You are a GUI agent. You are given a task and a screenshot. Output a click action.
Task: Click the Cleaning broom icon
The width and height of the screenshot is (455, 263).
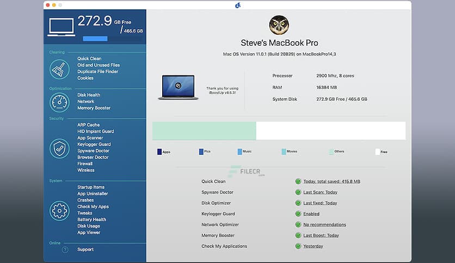coord(59,69)
